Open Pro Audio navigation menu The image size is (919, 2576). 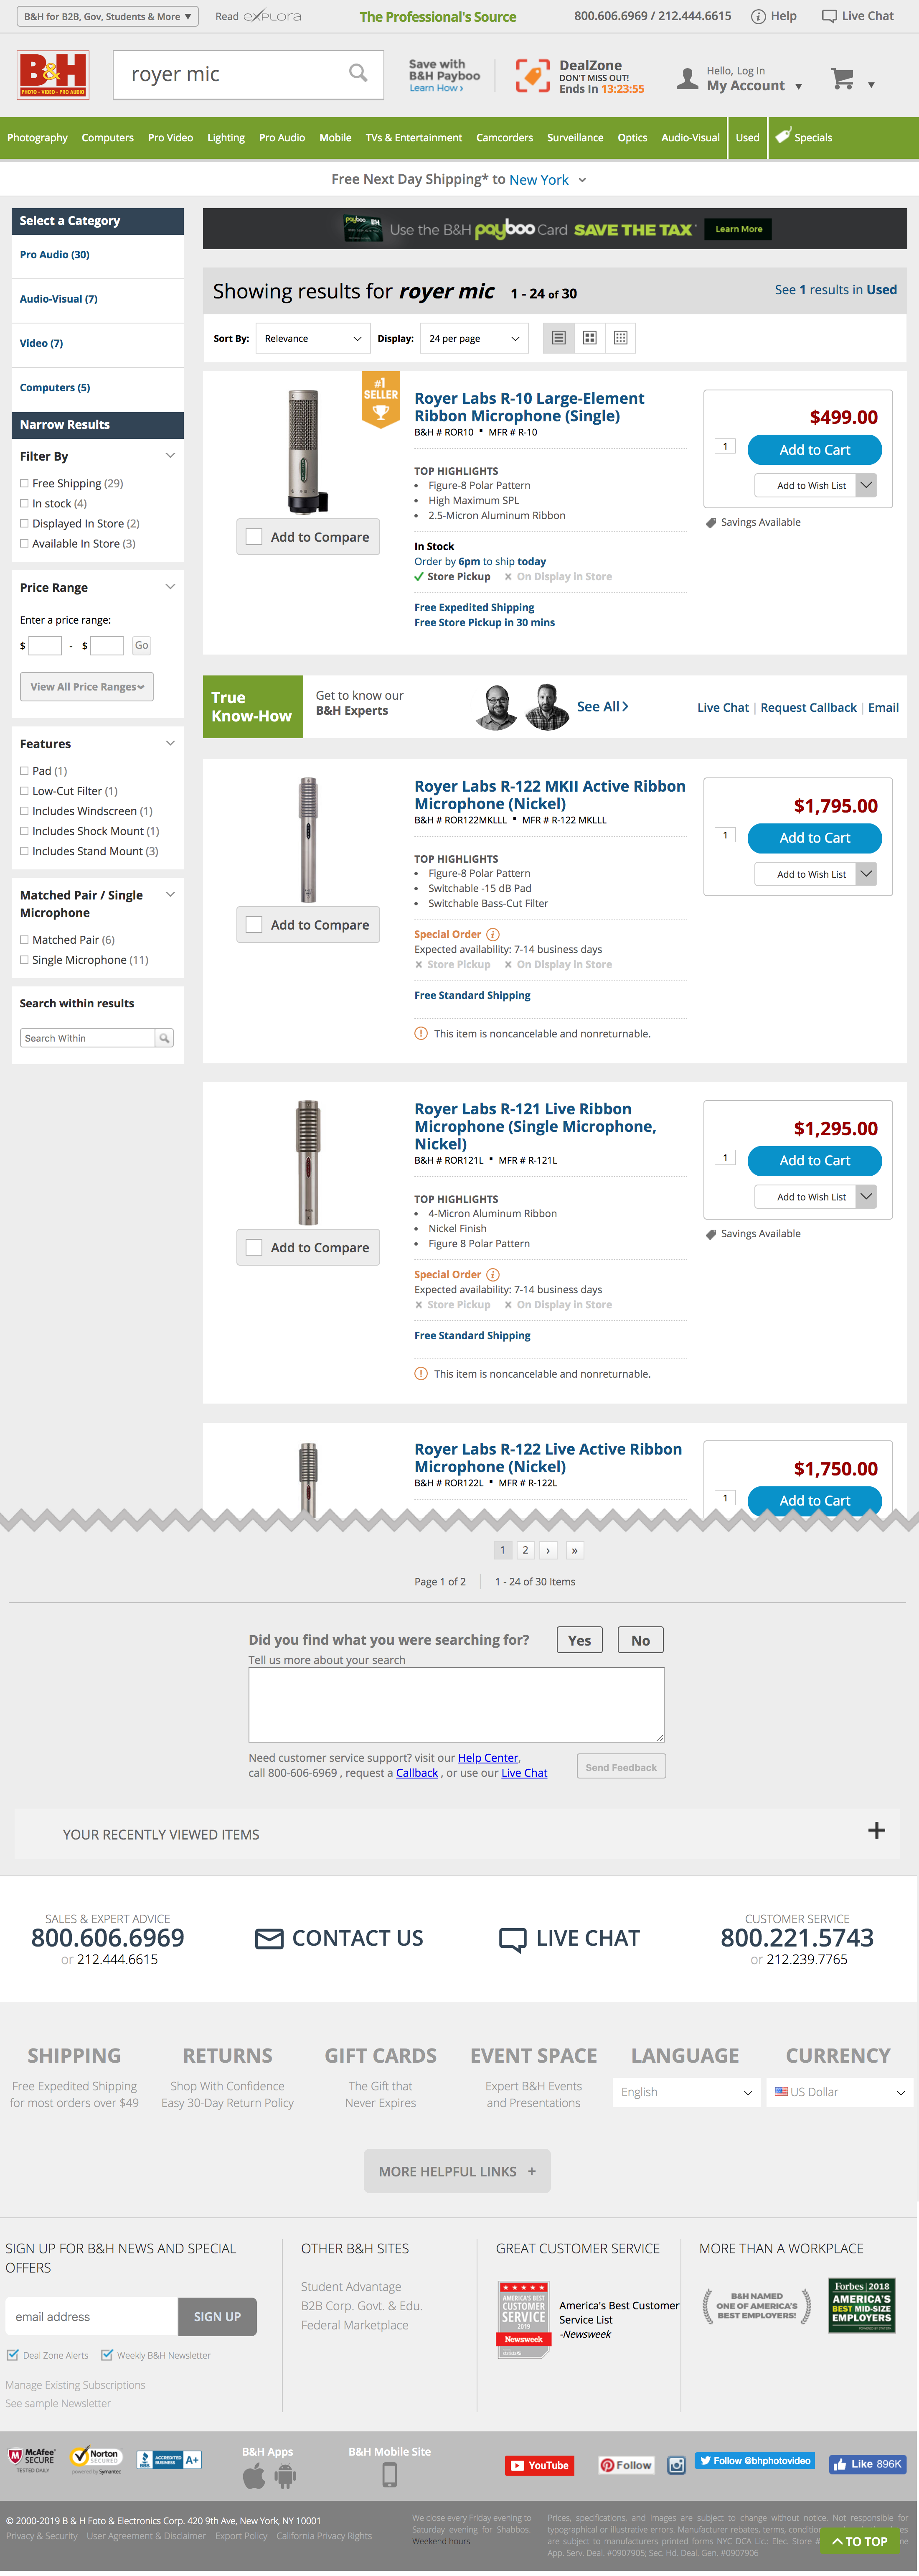tap(282, 138)
